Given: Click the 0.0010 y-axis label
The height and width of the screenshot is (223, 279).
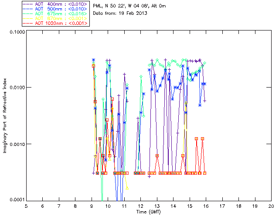Looking at the screenshot, I should pos(17,144).
